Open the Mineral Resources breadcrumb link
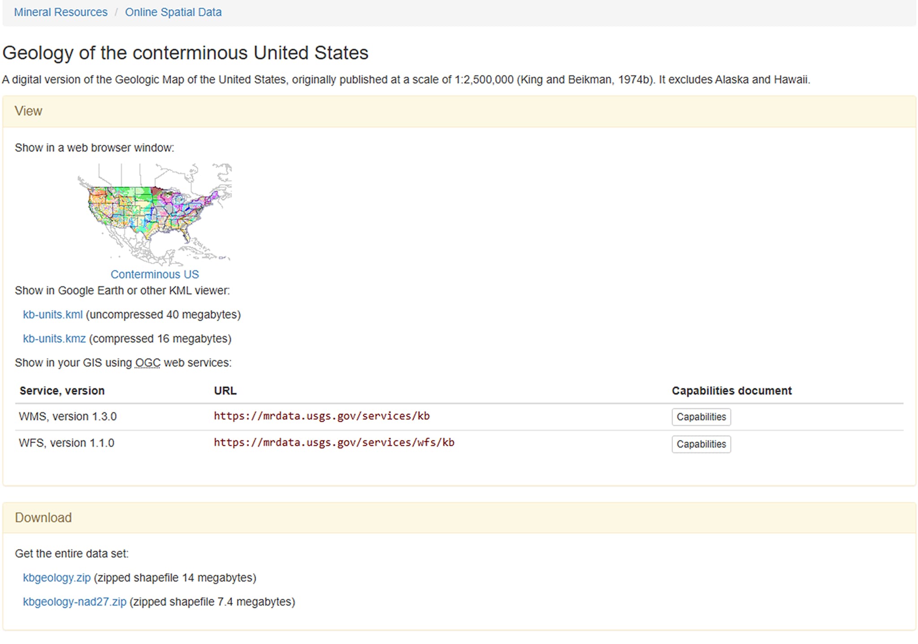 click(61, 12)
